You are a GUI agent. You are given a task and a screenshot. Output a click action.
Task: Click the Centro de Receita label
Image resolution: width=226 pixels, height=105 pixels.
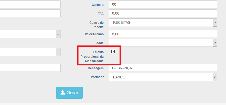(96, 25)
